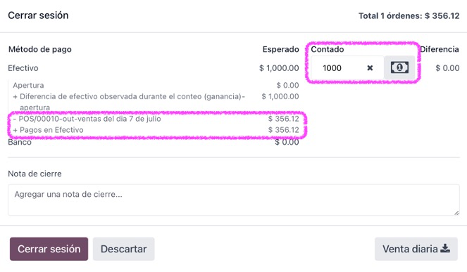The width and height of the screenshot is (467, 272).
Task: Click the Método de pago column header
Action: point(40,49)
